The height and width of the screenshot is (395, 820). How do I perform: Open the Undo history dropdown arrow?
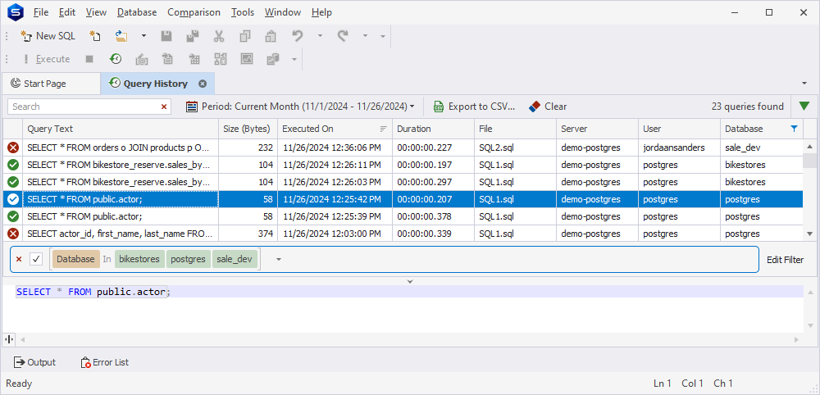tap(320, 36)
